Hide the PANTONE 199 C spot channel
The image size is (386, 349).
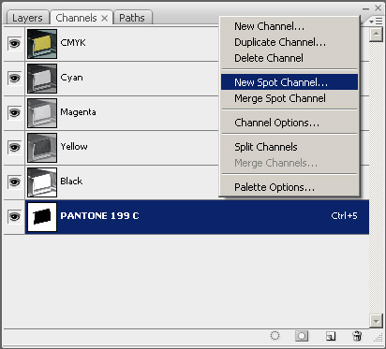(x=14, y=216)
